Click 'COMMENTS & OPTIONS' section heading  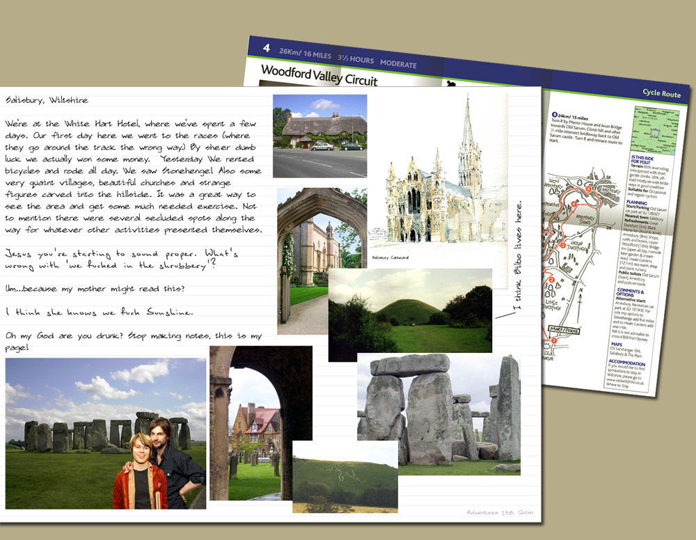629,292
